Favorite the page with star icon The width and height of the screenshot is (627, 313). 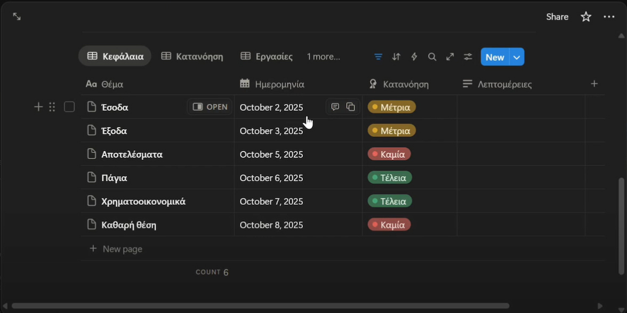[586, 17]
